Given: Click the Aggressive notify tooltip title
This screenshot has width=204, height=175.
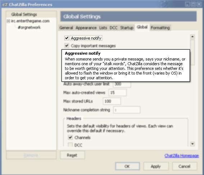Looking at the screenshot, I should pos(83,53).
